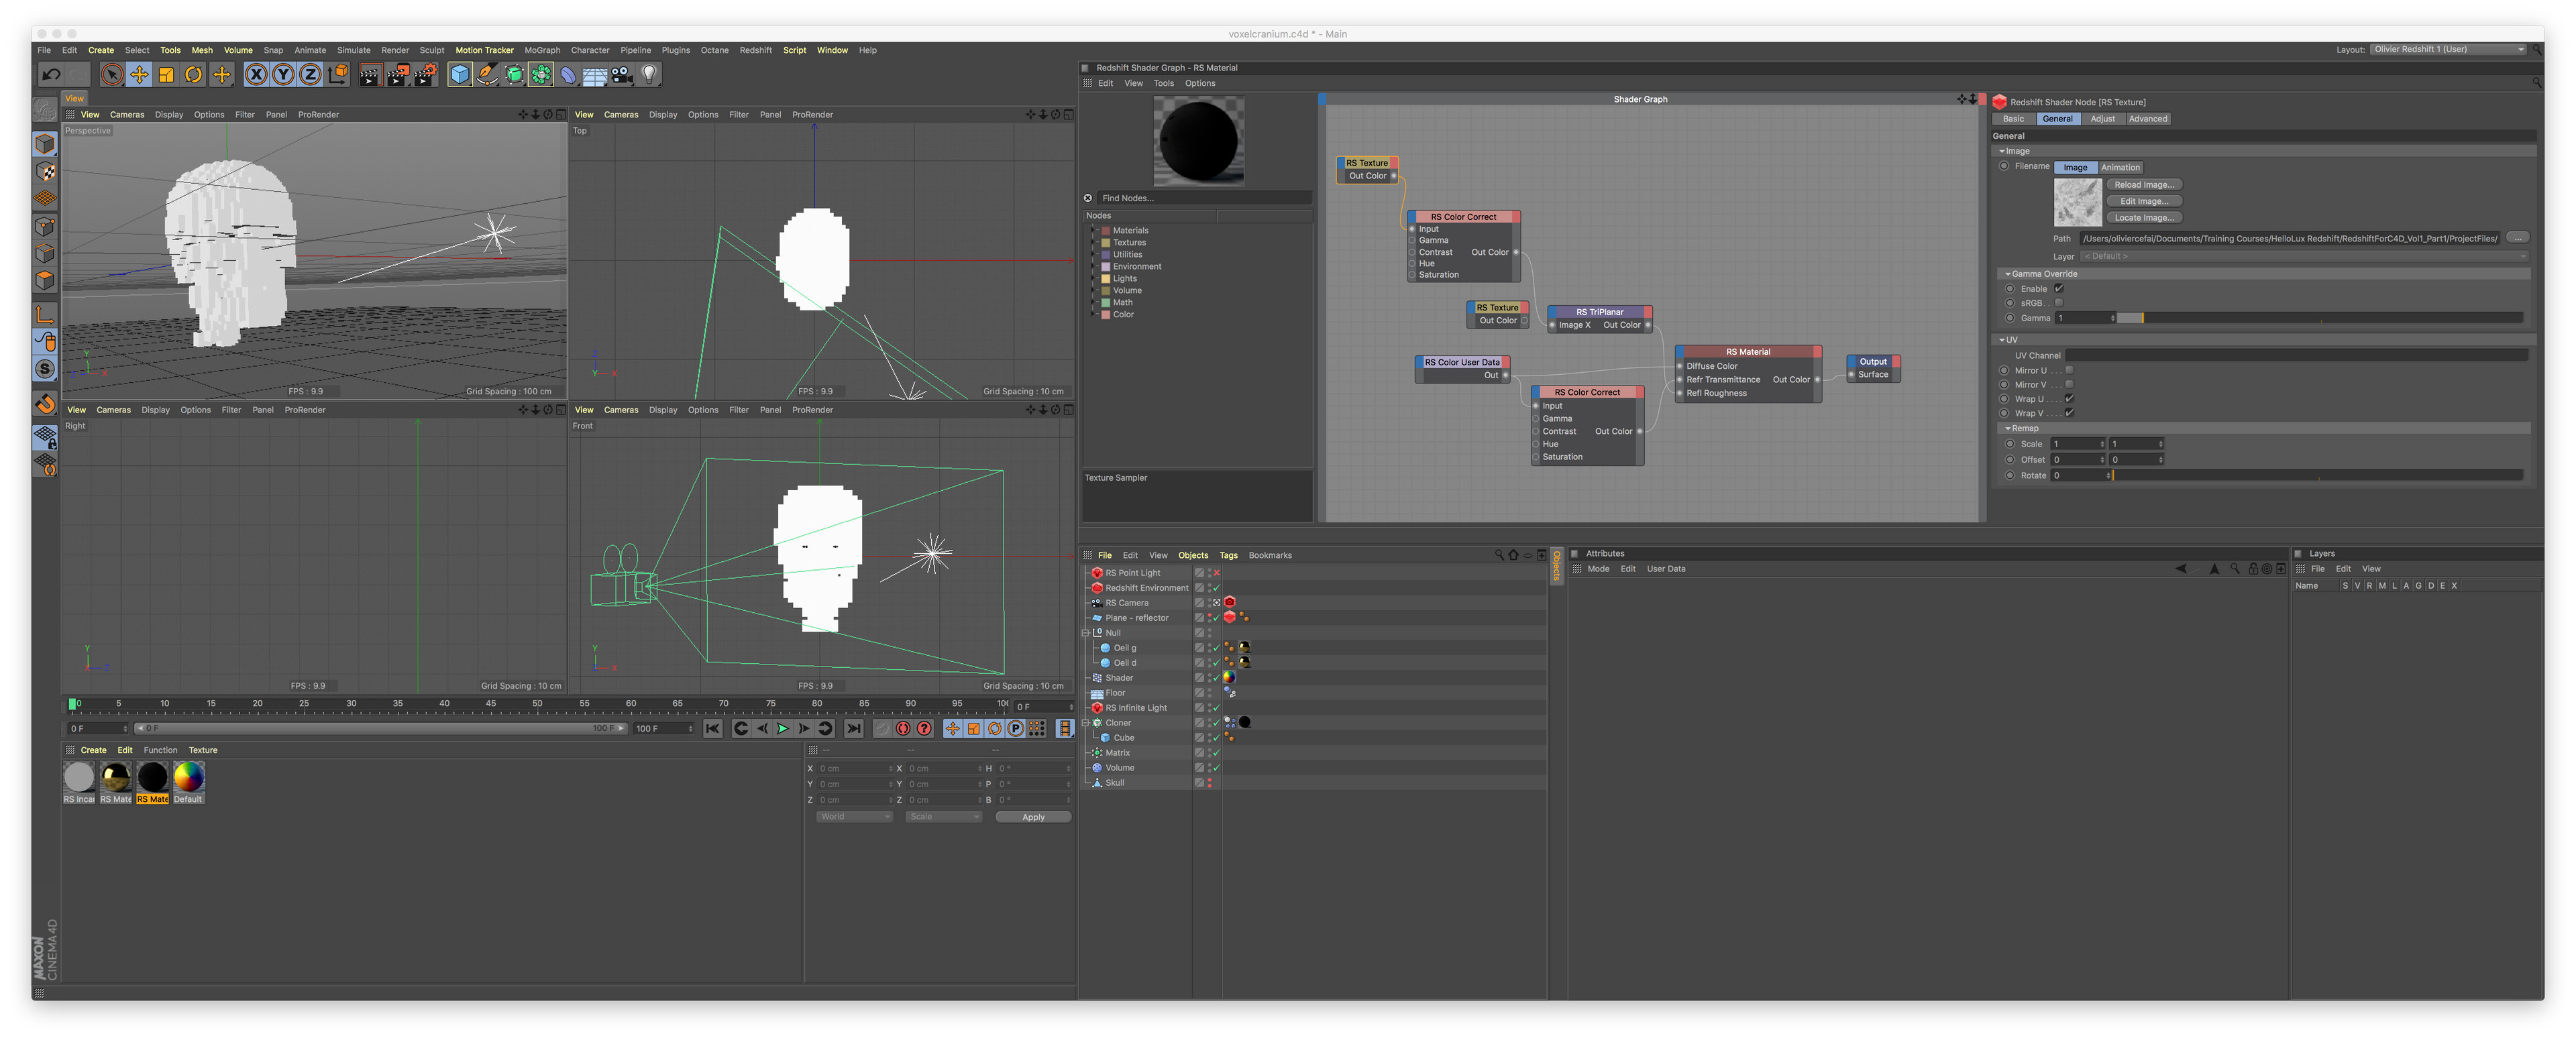Viewport: 2576px width, 1038px height.
Task: Add a Camera object from toolbar
Action: coord(622,74)
